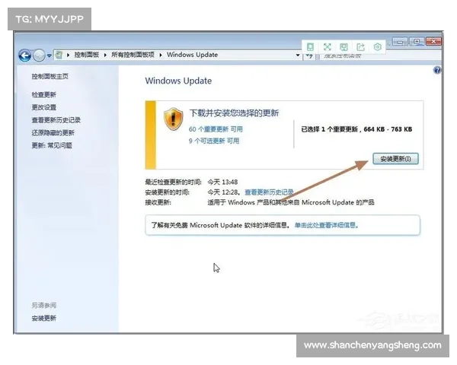Image resolution: width=457 pixels, height=365 pixels.
Task: Maximize the Windows Update window
Action: [x=417, y=42]
